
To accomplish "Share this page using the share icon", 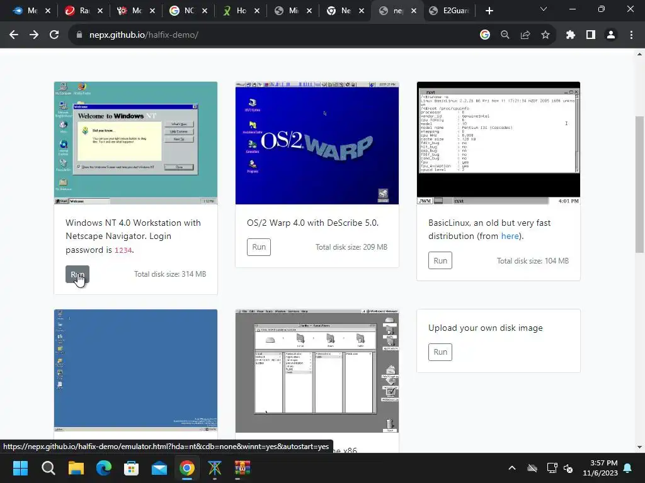I will 525,35.
